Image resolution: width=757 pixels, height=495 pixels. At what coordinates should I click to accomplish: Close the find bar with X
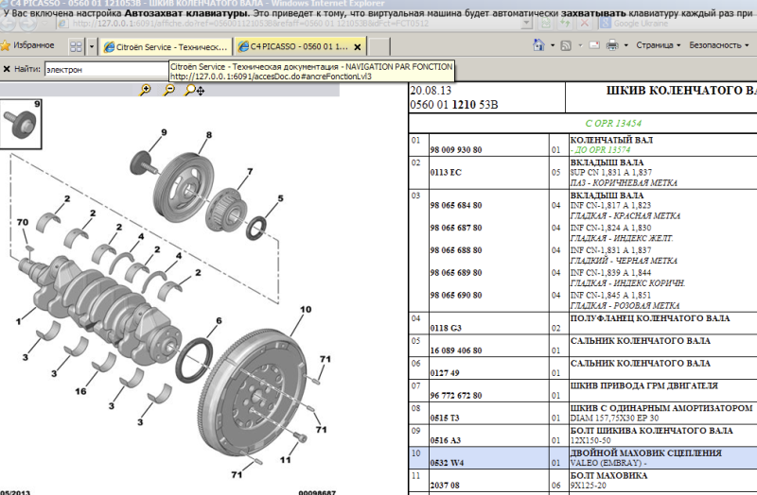click(x=7, y=69)
